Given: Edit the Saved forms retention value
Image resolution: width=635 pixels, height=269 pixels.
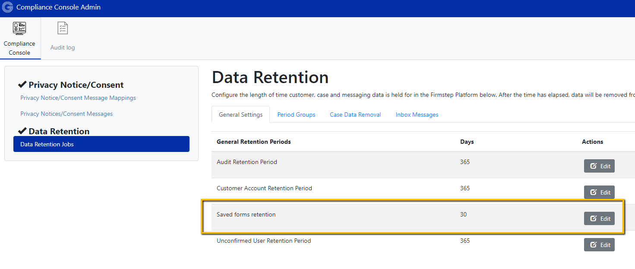Looking at the screenshot, I should coord(599,218).
